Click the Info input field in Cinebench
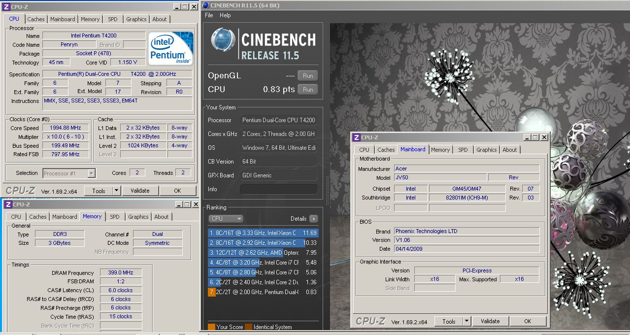630x335 pixels. 279,189
